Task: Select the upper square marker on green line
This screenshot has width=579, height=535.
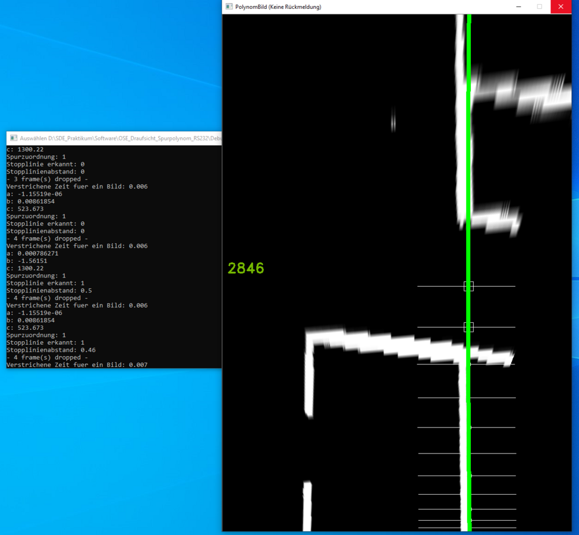Action: click(x=468, y=287)
